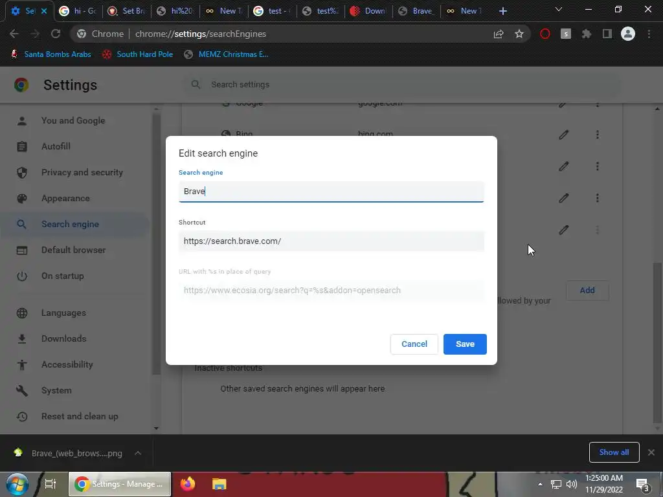Open the profile avatar menu
Image resolution: width=663 pixels, height=497 pixels.
627,34
